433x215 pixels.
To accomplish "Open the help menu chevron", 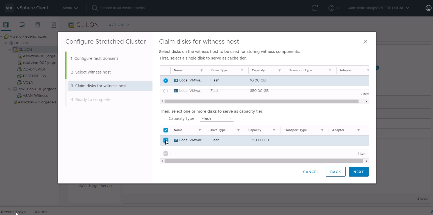I will pos(338,8).
